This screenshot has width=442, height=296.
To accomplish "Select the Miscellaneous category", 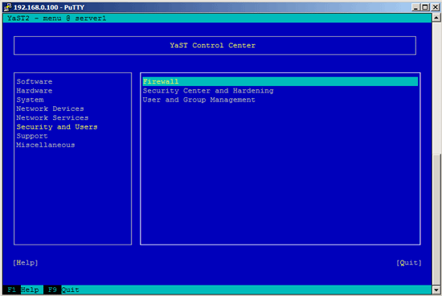I will tap(46, 145).
